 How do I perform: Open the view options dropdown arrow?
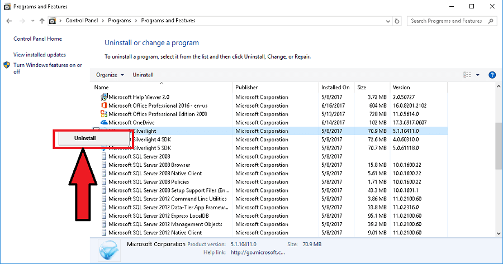(x=478, y=75)
